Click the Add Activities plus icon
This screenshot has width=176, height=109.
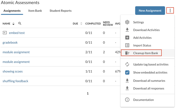tap(127, 38)
